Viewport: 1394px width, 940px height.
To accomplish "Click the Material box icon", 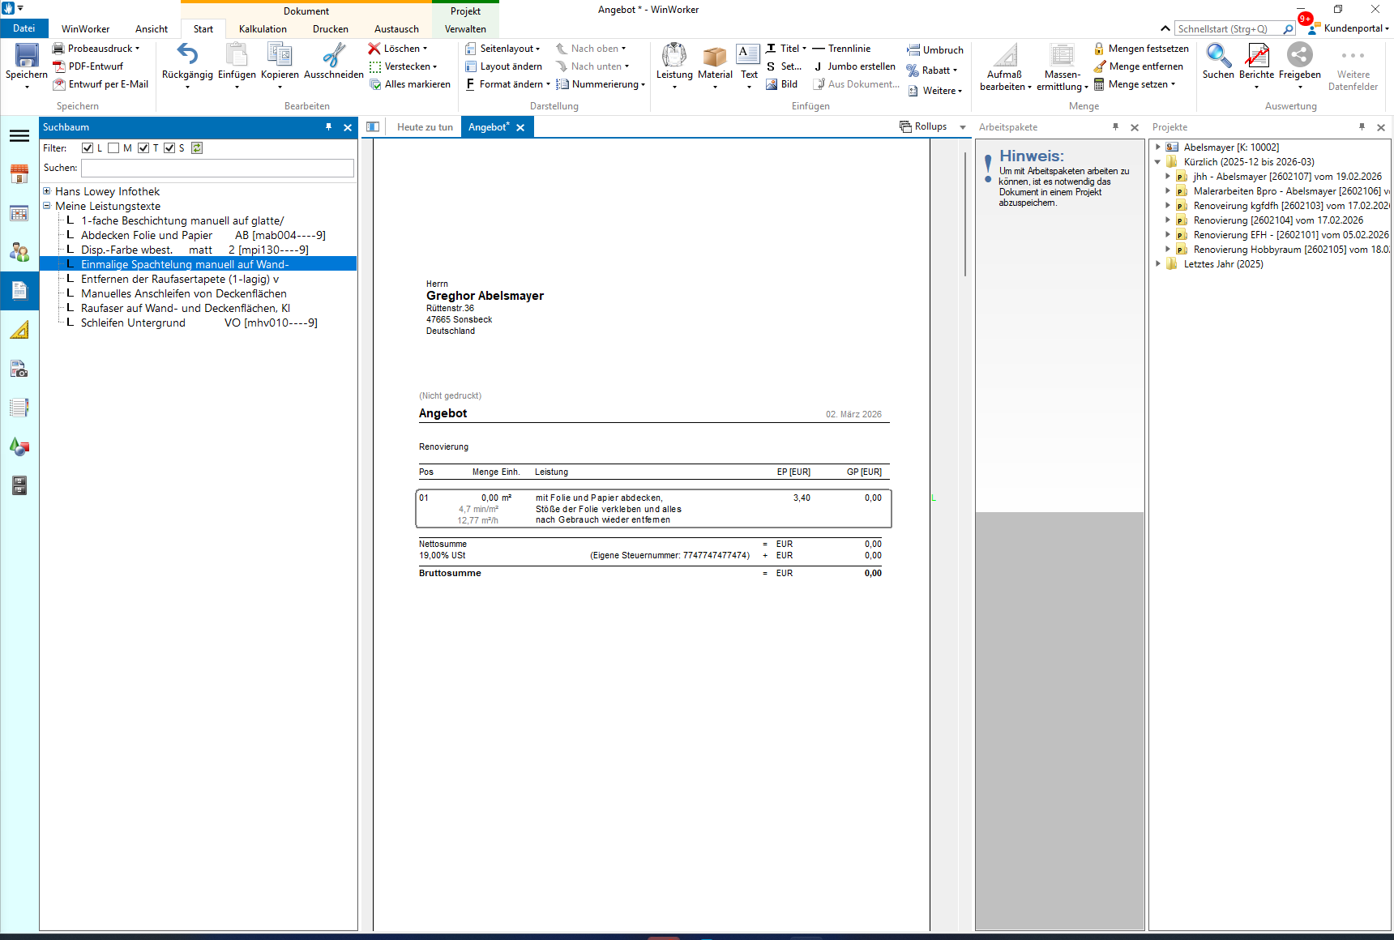I will click(x=715, y=56).
